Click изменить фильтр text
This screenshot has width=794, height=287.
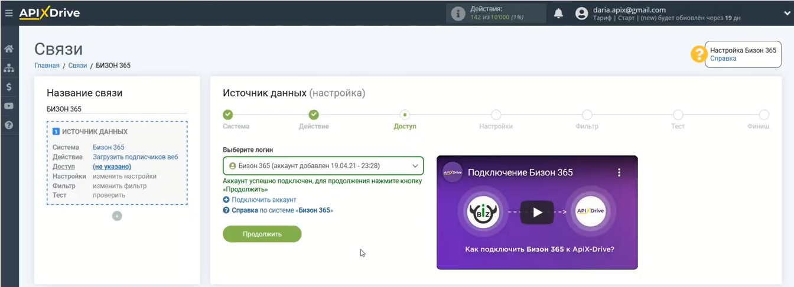click(119, 185)
